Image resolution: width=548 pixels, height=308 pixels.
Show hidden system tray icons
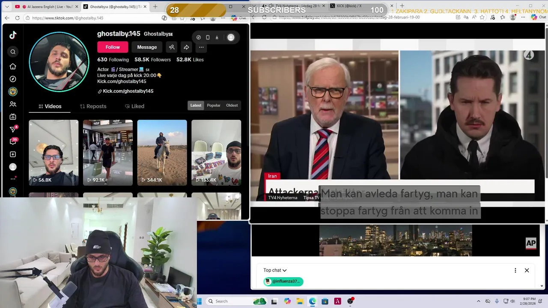click(479, 301)
